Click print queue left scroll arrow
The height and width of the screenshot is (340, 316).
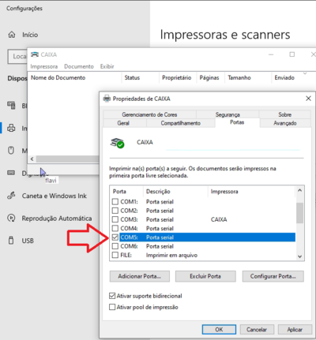pos(32,159)
